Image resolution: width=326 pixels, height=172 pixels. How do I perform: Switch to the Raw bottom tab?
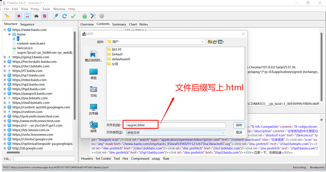click(x=166, y=159)
